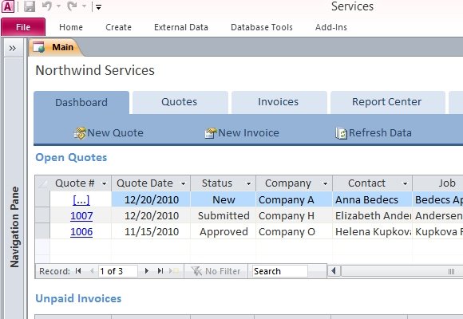Screen dimensions: 463x319
Task: Go to next record arrow
Action: (146, 271)
